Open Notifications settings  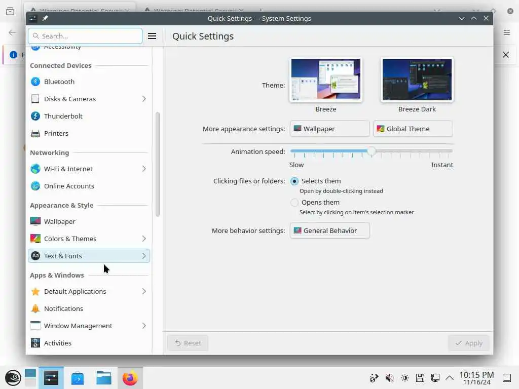click(89, 308)
